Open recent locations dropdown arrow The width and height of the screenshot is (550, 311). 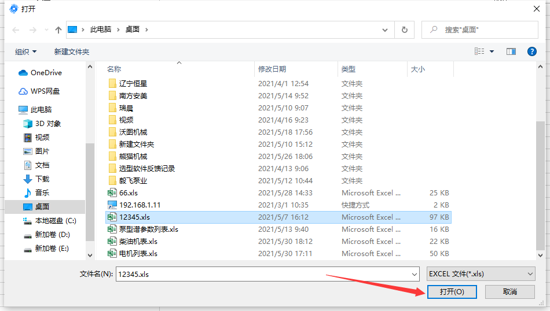(46, 30)
